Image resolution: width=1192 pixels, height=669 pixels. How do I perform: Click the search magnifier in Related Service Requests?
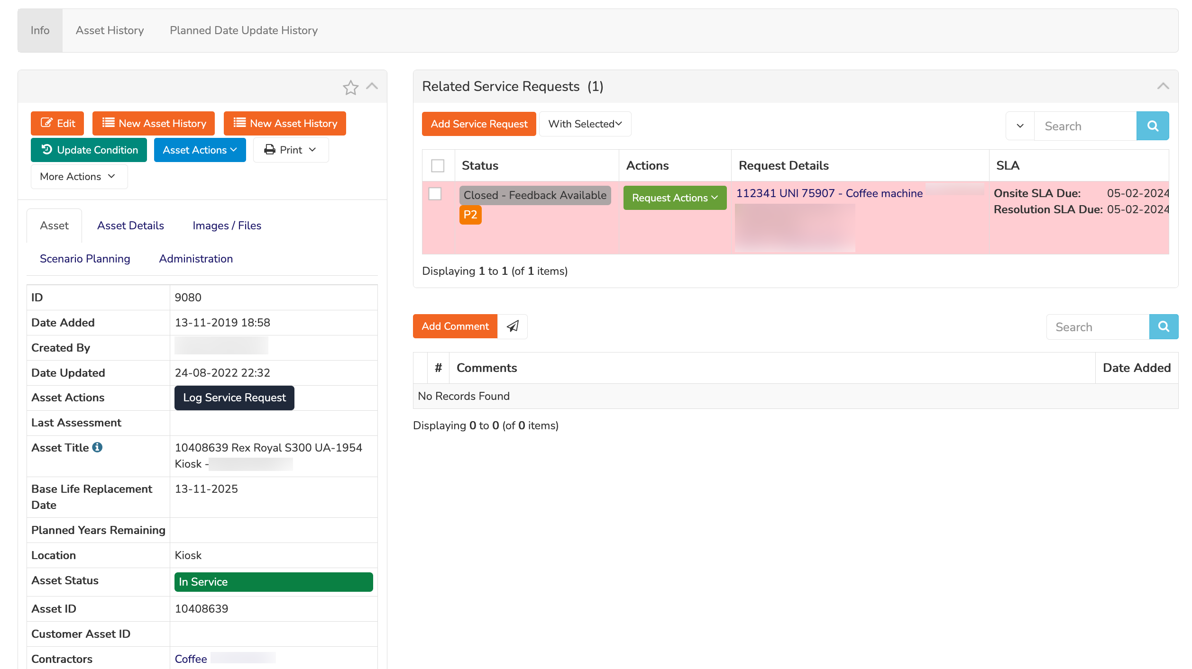tap(1153, 126)
